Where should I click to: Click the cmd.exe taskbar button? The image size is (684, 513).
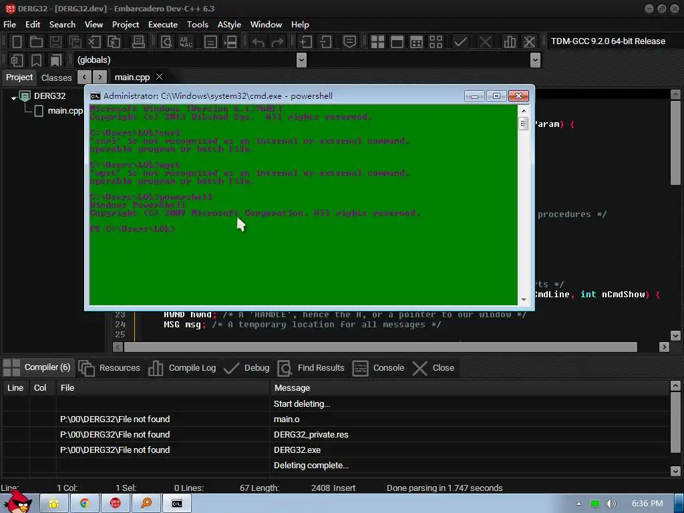[176, 504]
